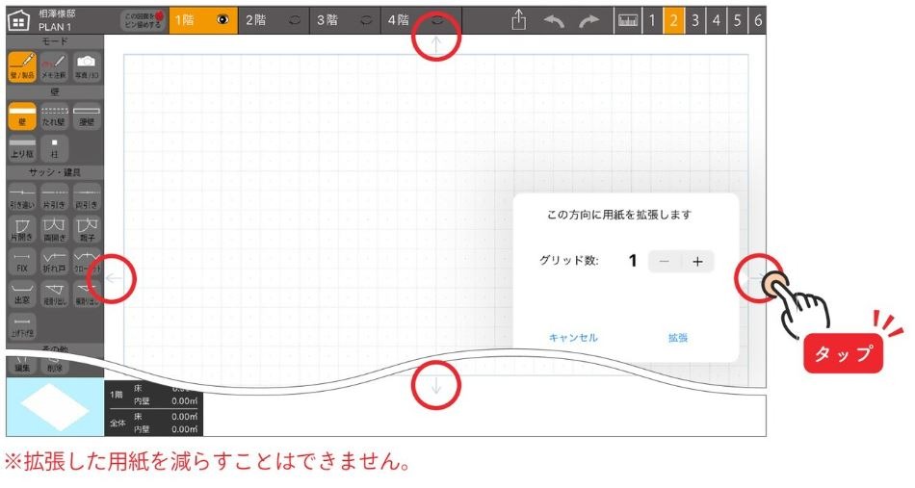Tap the home icon in top-left corner
915x488 pixels.
click(19, 21)
